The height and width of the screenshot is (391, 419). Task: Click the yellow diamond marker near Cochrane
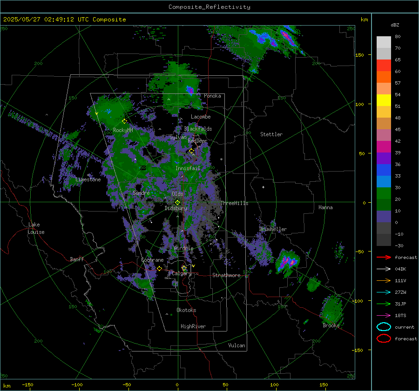(159, 268)
